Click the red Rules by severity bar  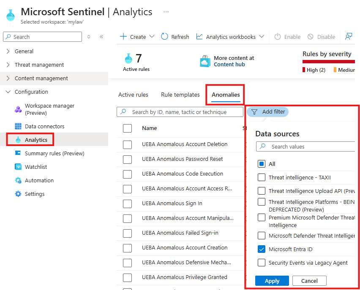(x=329, y=62)
